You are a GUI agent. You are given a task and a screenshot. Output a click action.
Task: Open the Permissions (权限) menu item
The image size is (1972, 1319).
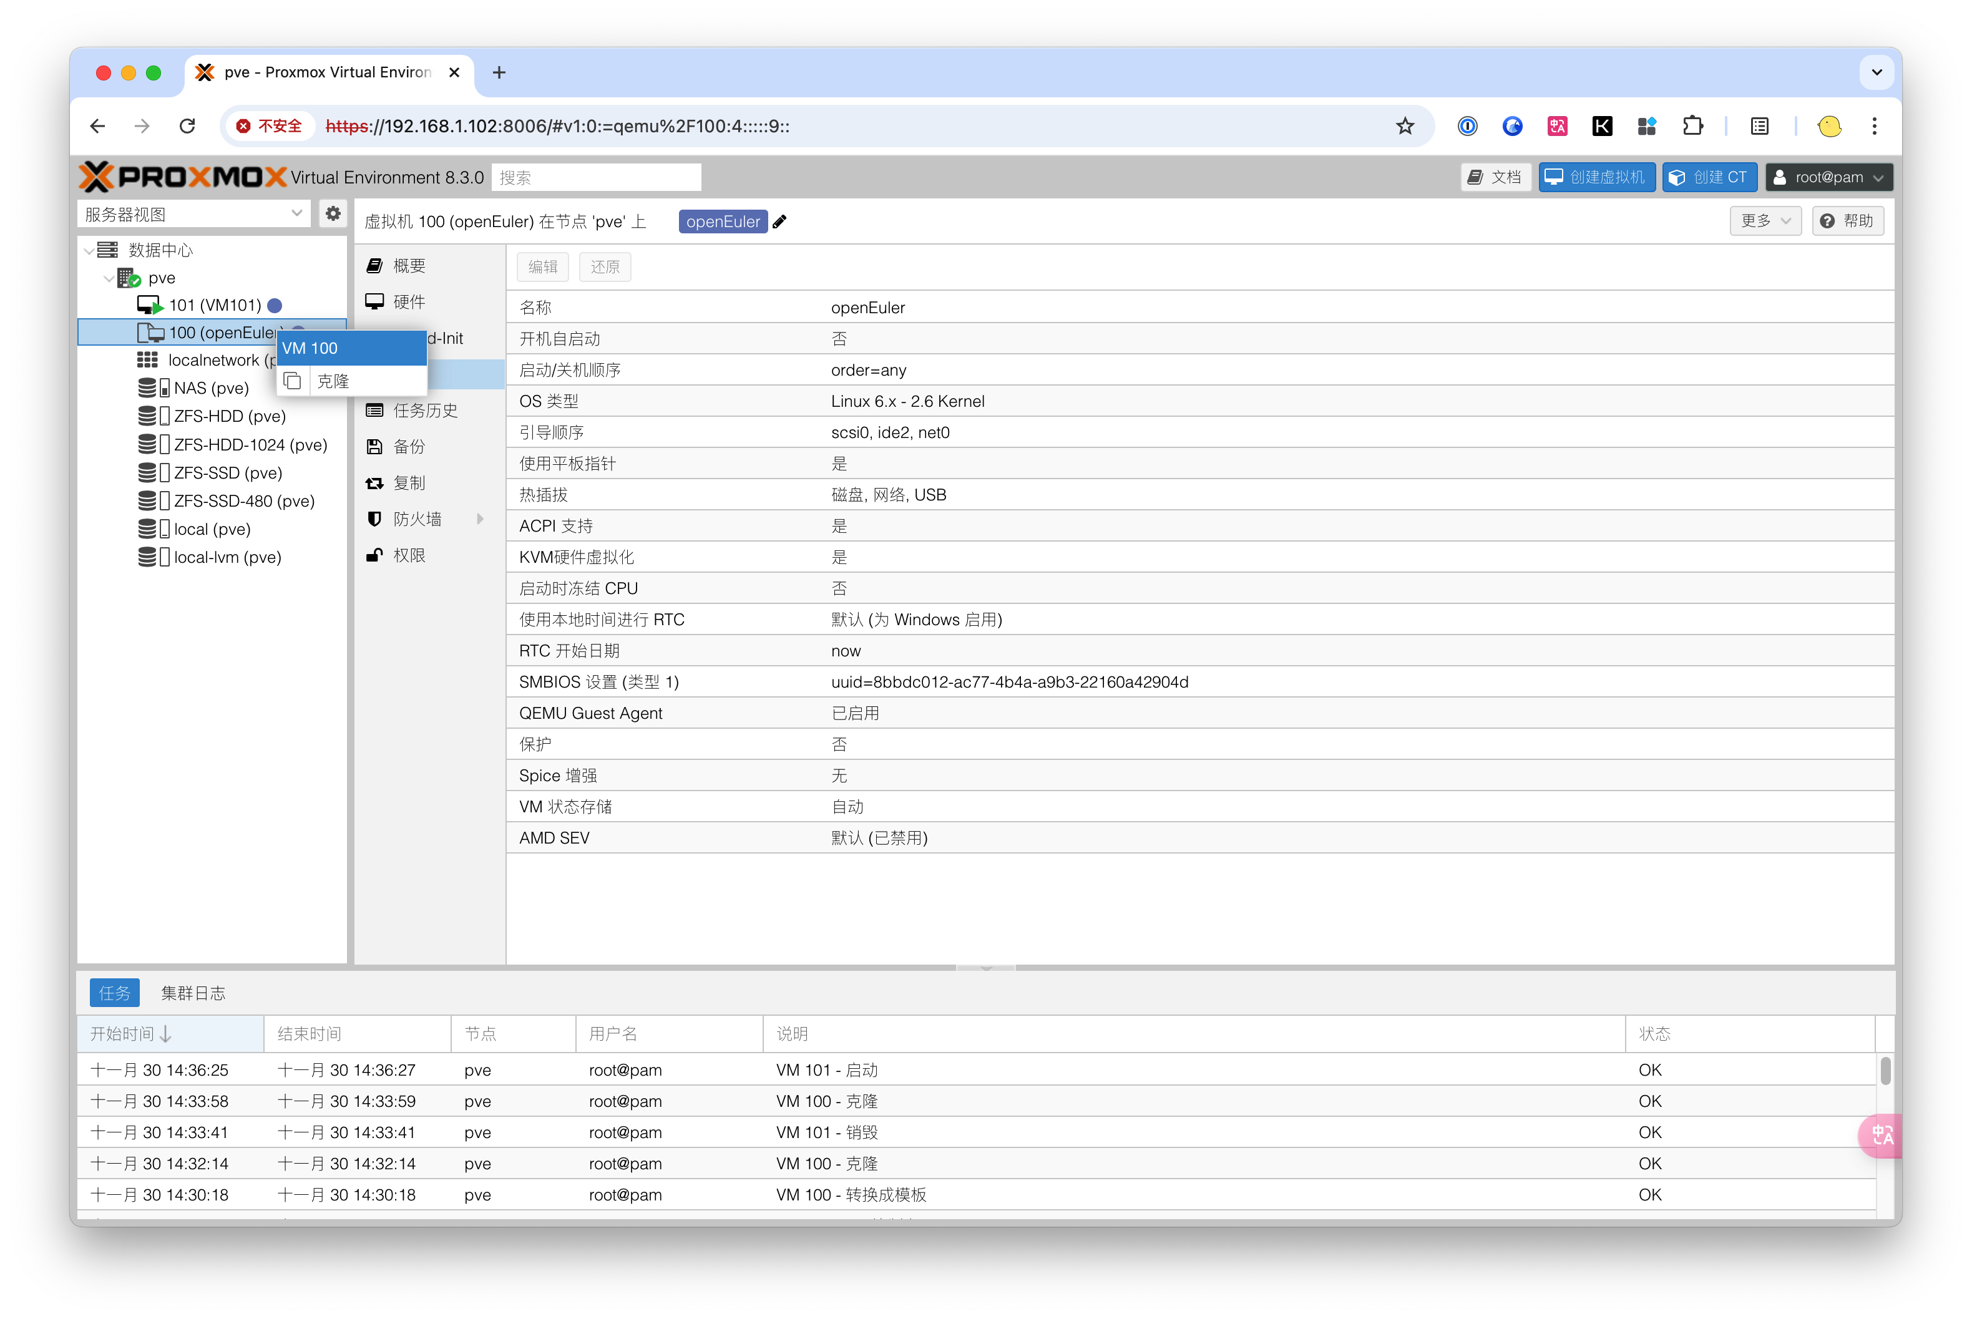(x=429, y=555)
